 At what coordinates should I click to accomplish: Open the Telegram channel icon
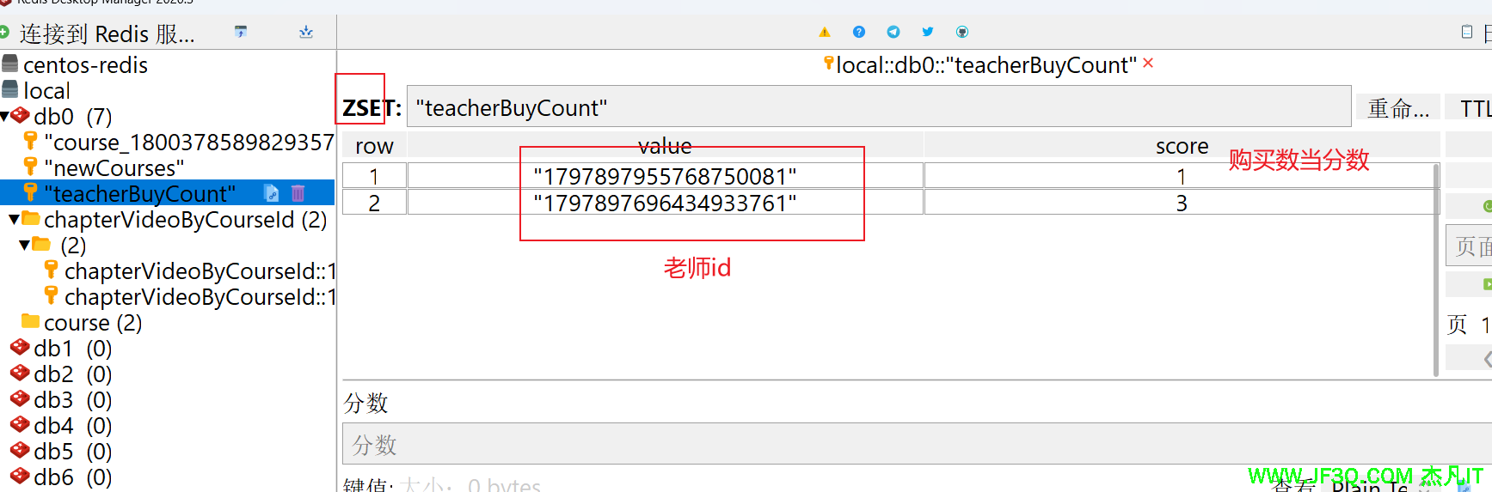coord(893,32)
